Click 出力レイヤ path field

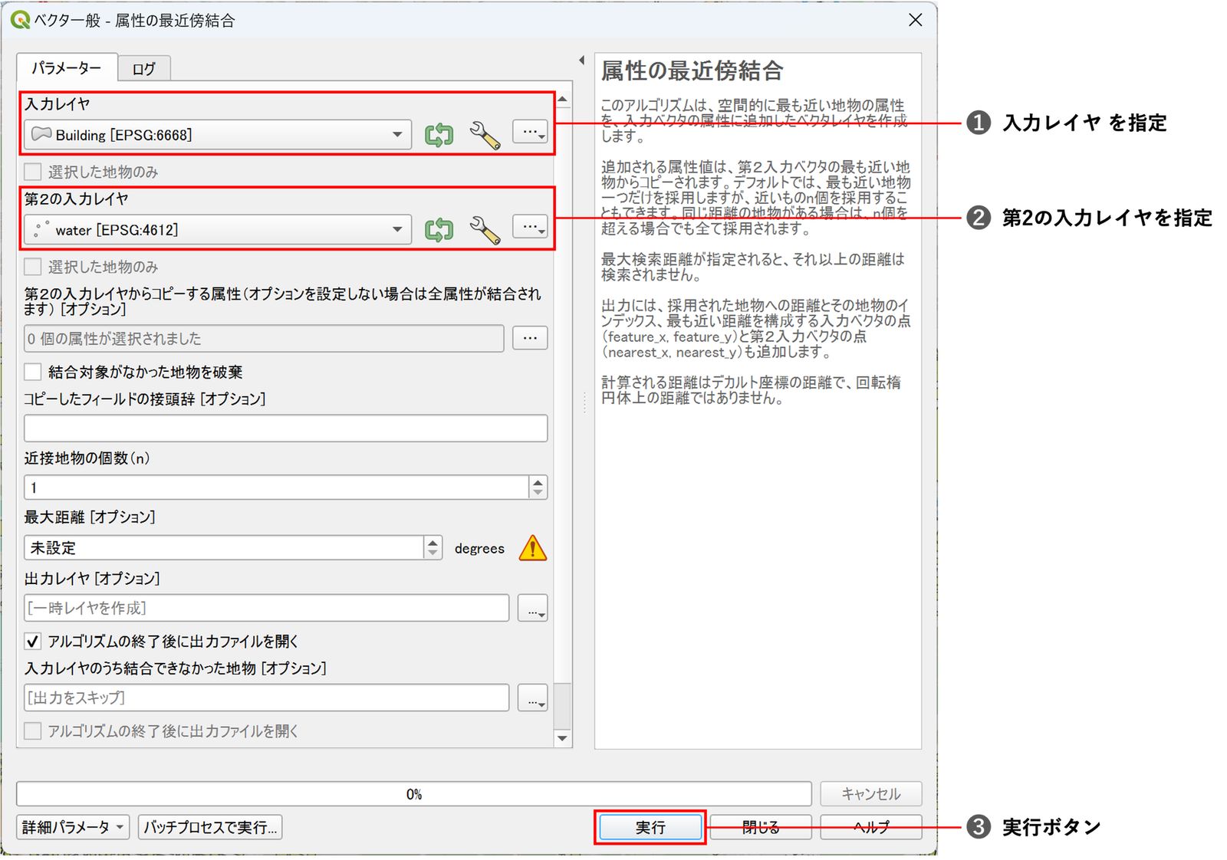coord(267,608)
